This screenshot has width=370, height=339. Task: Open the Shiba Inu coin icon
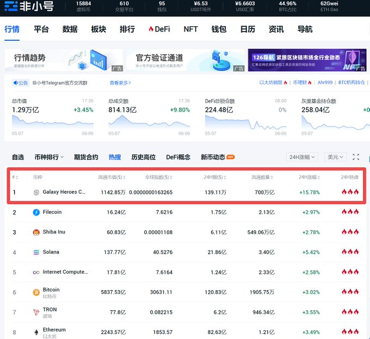(x=36, y=232)
